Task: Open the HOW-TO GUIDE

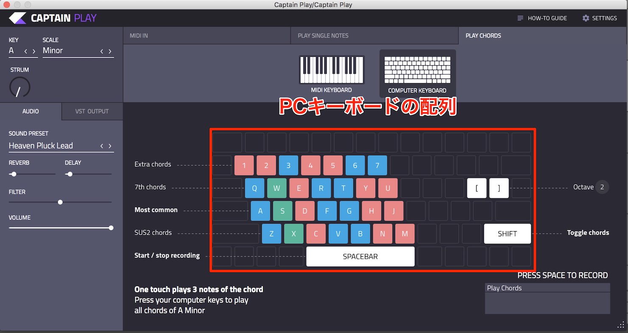Action: [x=542, y=18]
